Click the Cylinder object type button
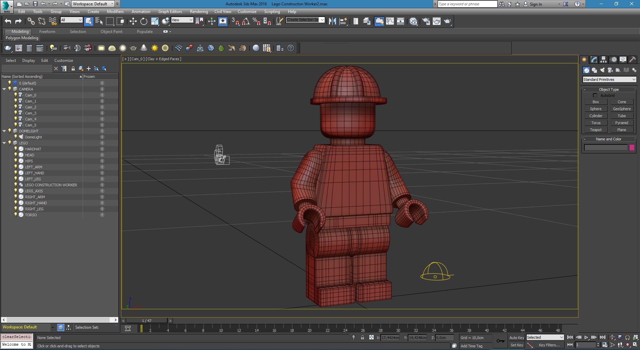The image size is (640, 350). click(x=596, y=116)
